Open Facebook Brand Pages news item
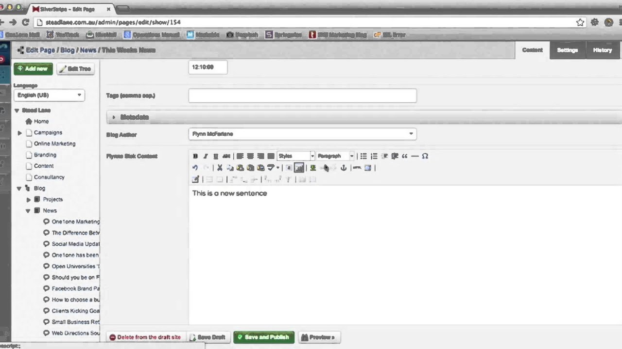The height and width of the screenshot is (349, 622). pos(75,289)
